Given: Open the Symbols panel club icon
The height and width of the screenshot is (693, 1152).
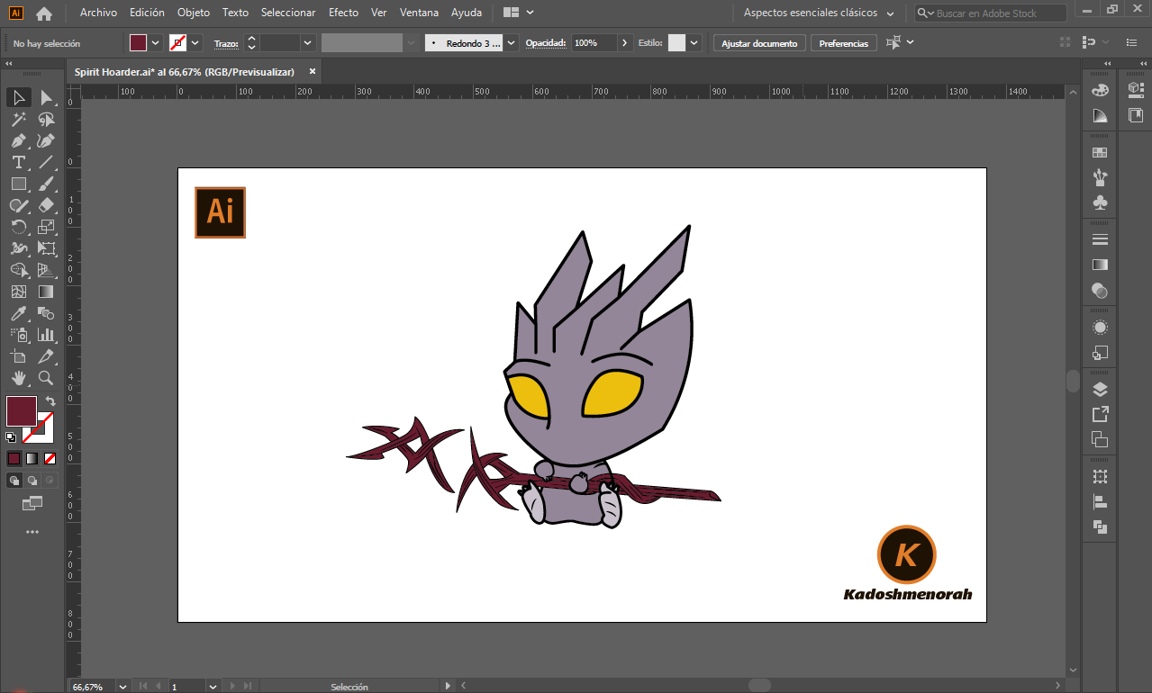Looking at the screenshot, I should [x=1099, y=203].
